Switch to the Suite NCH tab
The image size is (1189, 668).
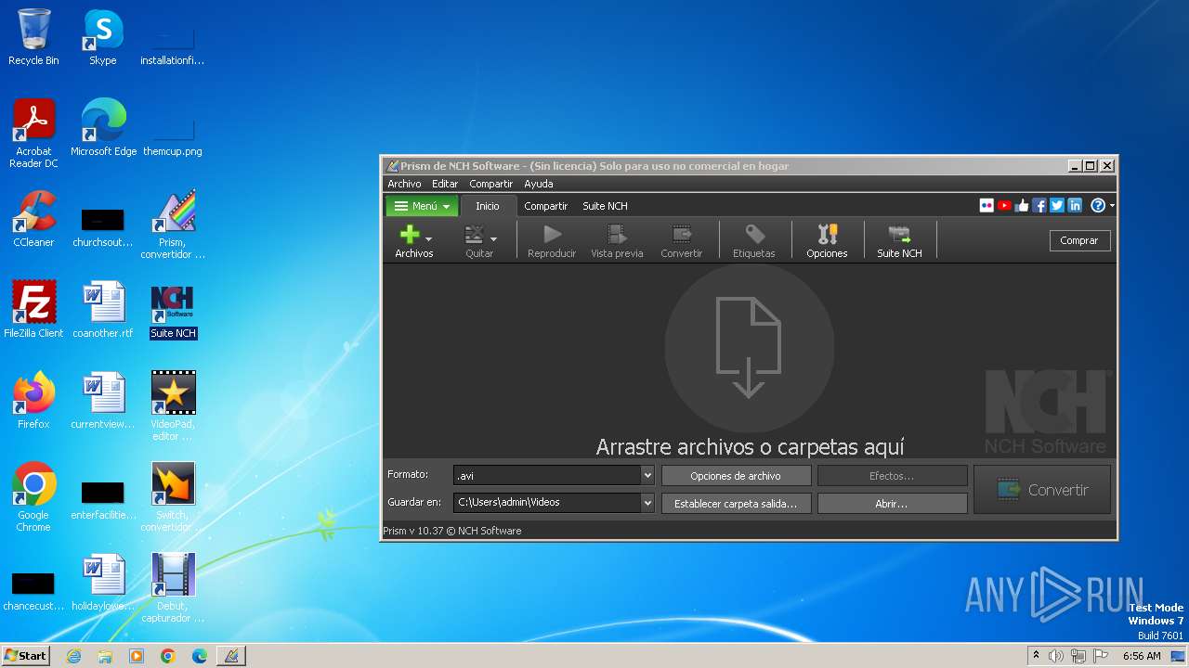point(605,206)
